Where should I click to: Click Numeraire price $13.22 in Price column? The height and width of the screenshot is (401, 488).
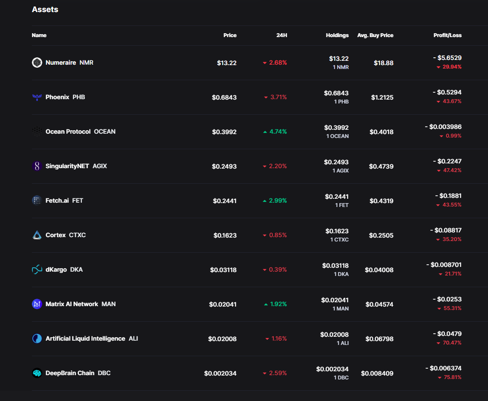pyautogui.click(x=227, y=63)
